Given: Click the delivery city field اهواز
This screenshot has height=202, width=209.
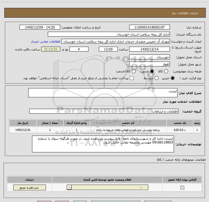Looking at the screenshot, I should pos(149,64).
